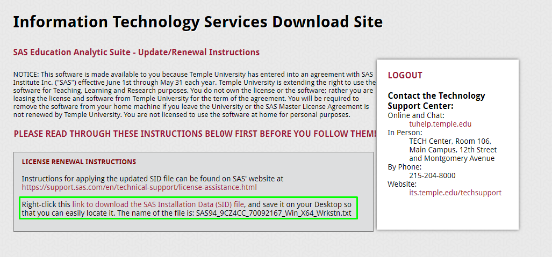Screen dimensions: 552x257
Task: Click the text Instructions for applying the updated SID
Action: pyautogui.click(x=153, y=179)
